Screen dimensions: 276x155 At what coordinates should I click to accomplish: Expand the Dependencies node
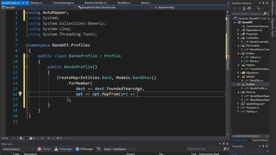click(238, 30)
